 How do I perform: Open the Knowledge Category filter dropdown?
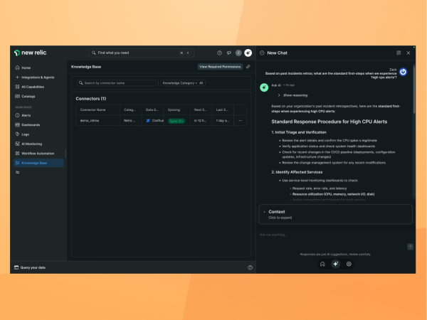tap(183, 83)
